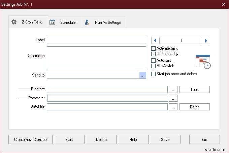Screen dimensions: 229x153
Task: Toggle the RunAs Job checkbox
Action: point(153,66)
